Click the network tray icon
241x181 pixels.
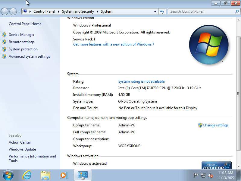[203, 175]
